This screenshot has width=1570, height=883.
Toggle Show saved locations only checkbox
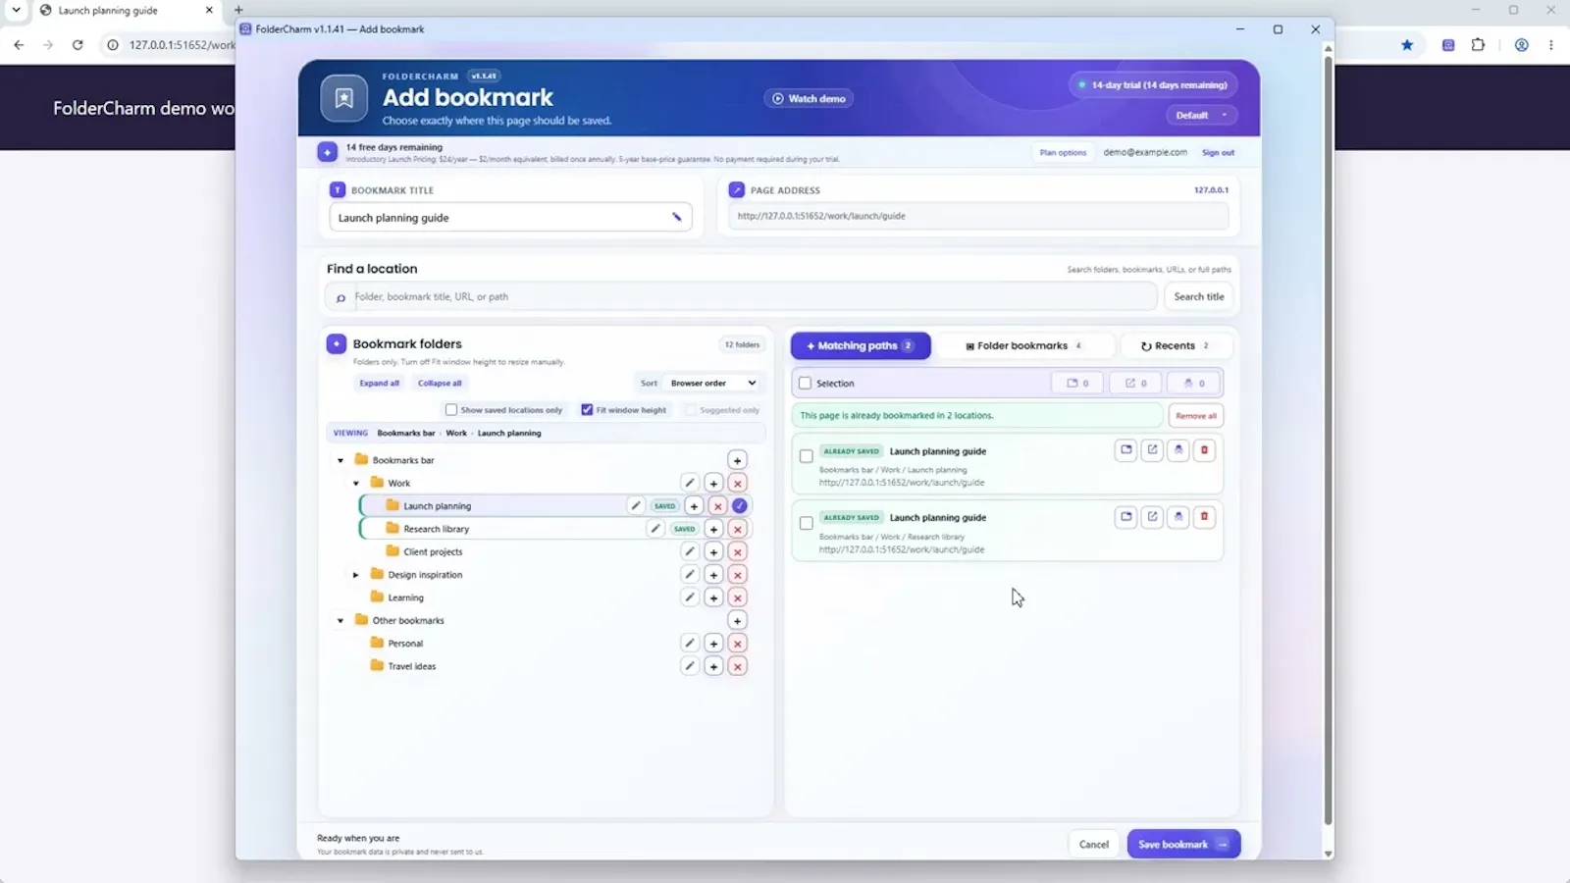coord(451,410)
